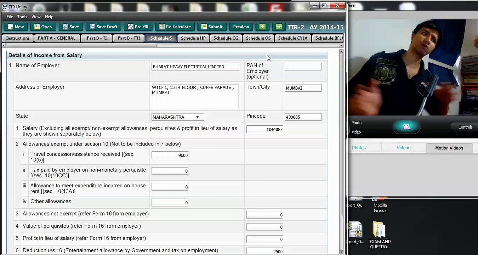Click the Preview button

pyautogui.click(x=241, y=27)
